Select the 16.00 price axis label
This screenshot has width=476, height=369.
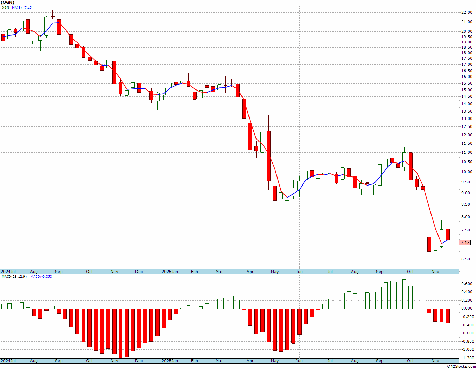467,77
